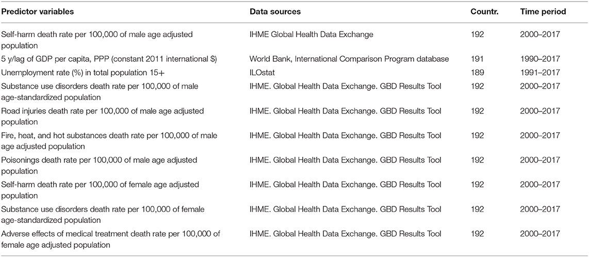
Task: Select the country count '189'
Action: 477,72
